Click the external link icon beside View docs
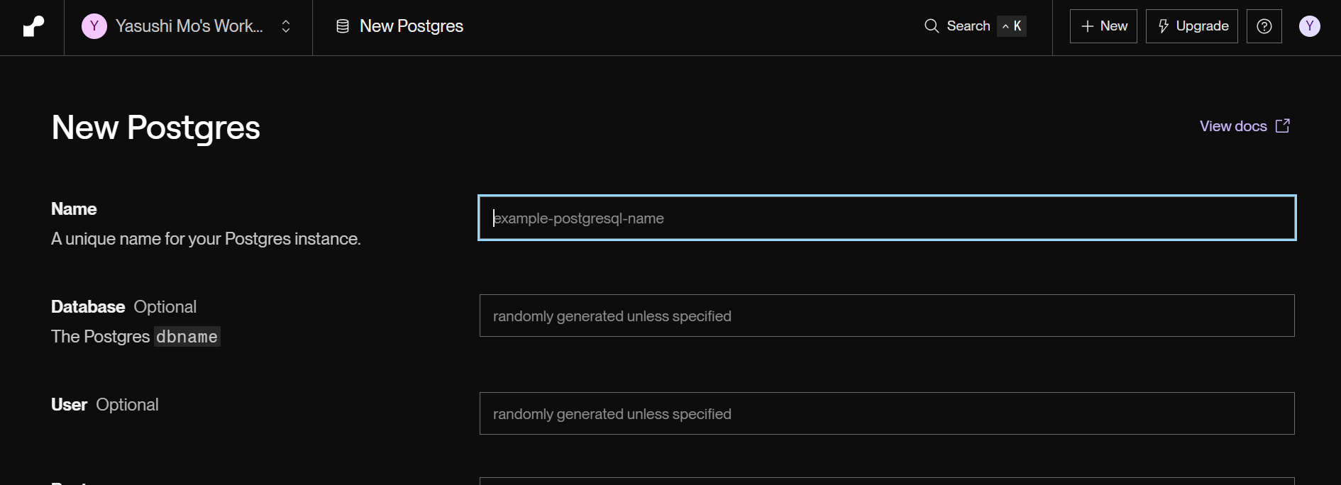Image resolution: width=1341 pixels, height=485 pixels. tap(1282, 126)
